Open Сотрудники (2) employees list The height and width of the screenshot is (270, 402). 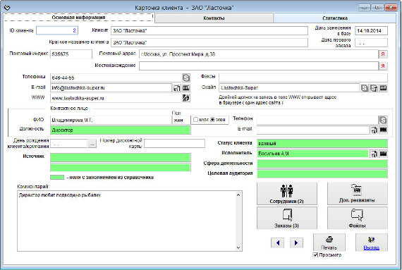coord(286,194)
